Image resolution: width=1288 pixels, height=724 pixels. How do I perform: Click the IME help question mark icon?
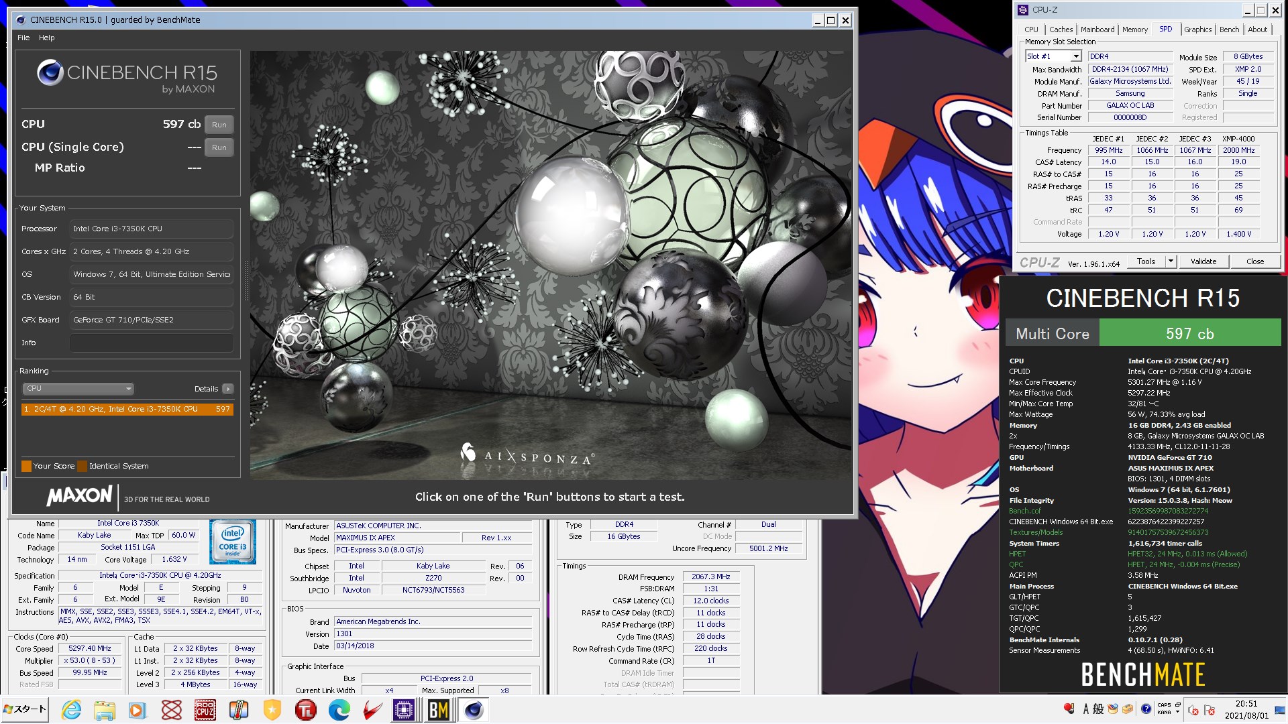[1146, 709]
